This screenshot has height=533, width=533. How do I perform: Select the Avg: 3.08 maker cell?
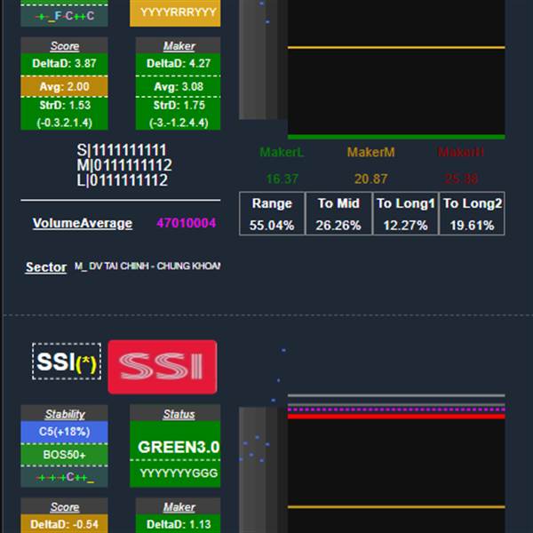click(179, 87)
